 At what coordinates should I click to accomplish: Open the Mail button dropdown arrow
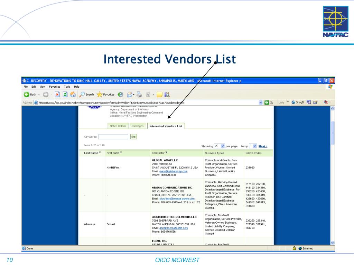point(134,95)
